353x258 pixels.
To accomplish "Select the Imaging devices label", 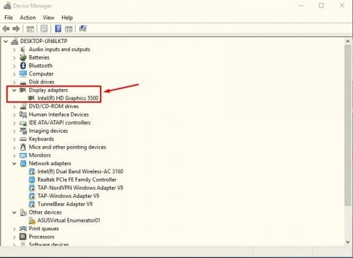I will coord(48,131).
